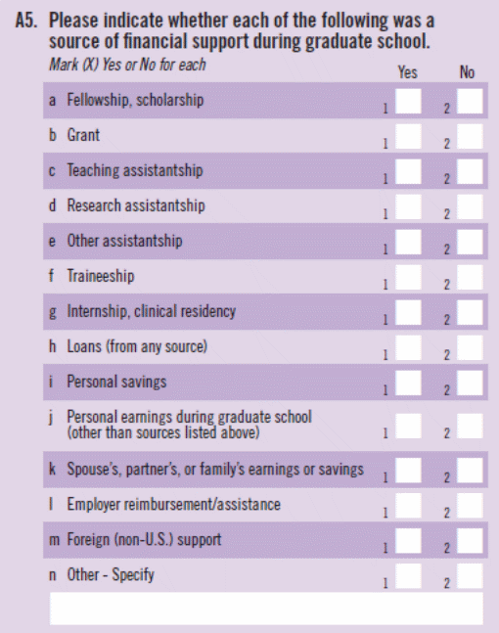Mark No for Other - Specify
The height and width of the screenshot is (633, 499).
coord(470,576)
